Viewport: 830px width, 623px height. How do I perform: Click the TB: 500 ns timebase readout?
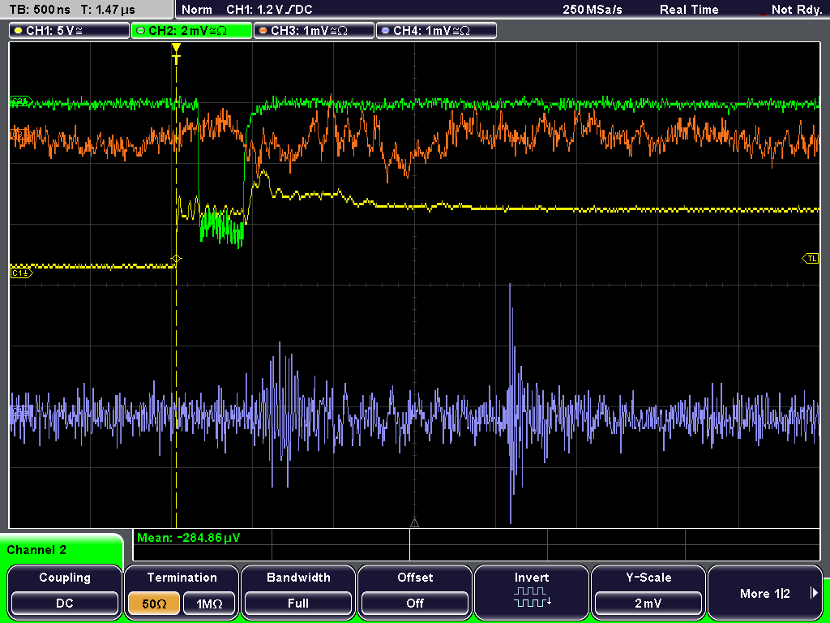pyautogui.click(x=40, y=10)
